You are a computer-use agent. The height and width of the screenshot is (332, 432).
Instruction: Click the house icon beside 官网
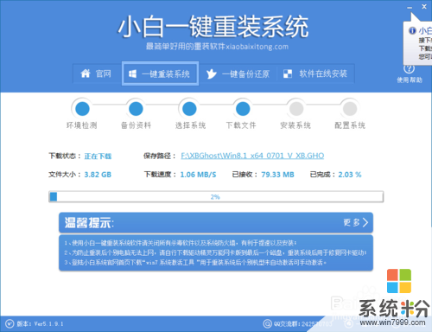click(86, 73)
